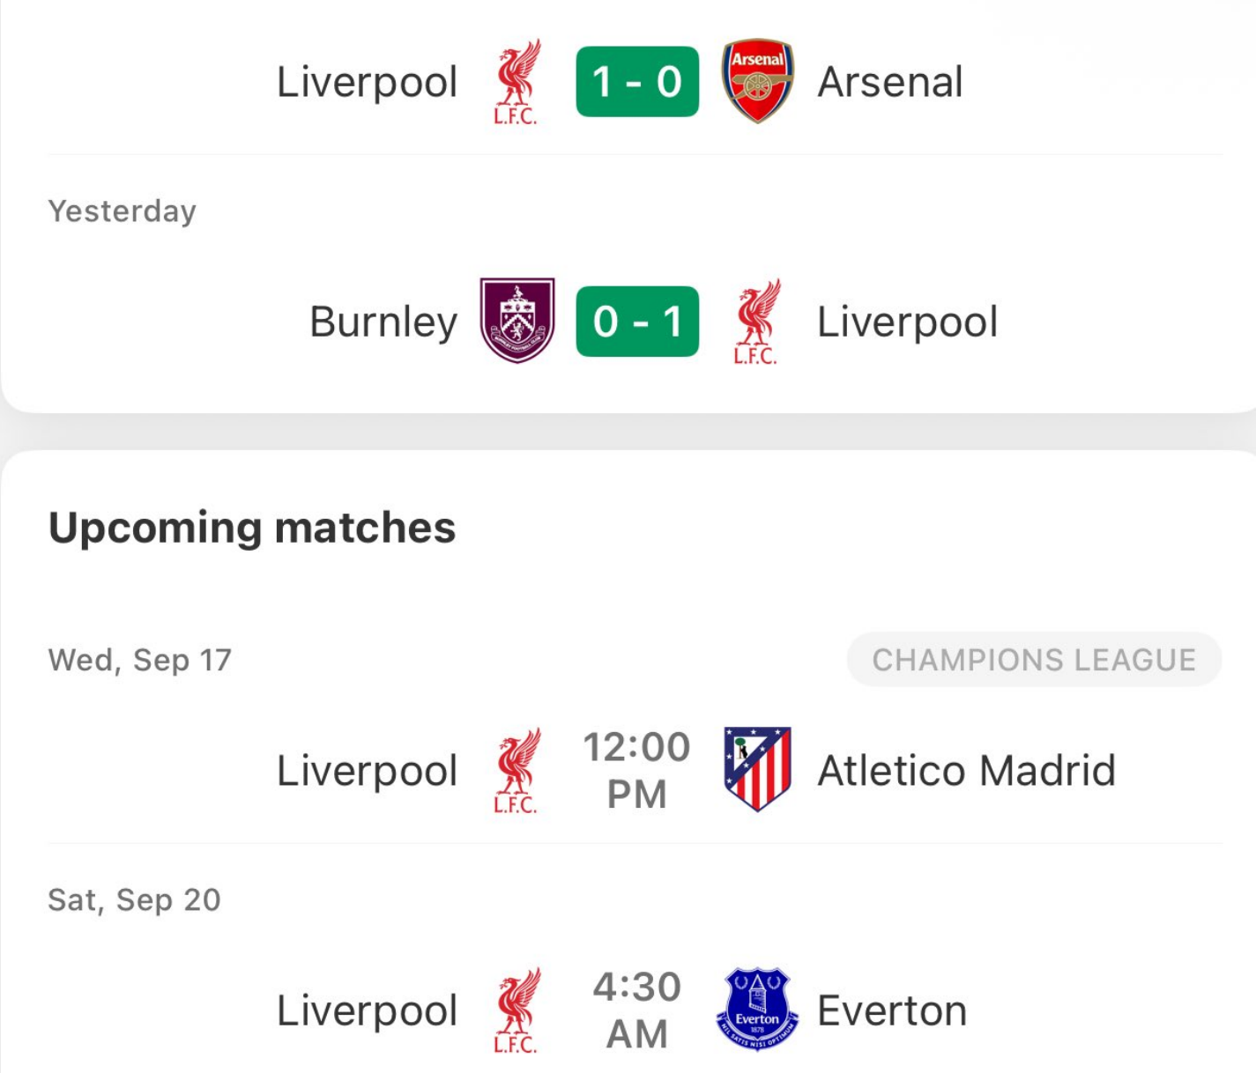Click the Arsenal team name

pos(890,82)
